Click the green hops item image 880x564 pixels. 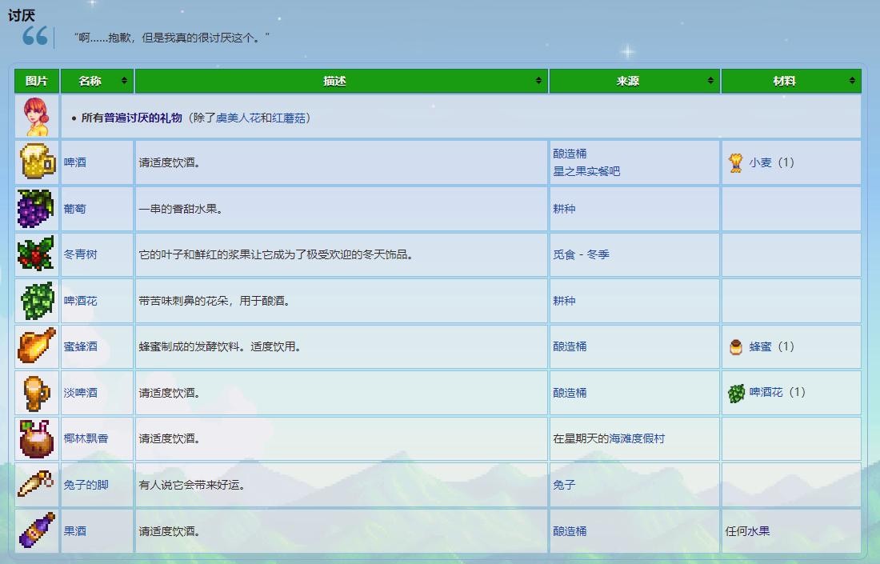36,301
